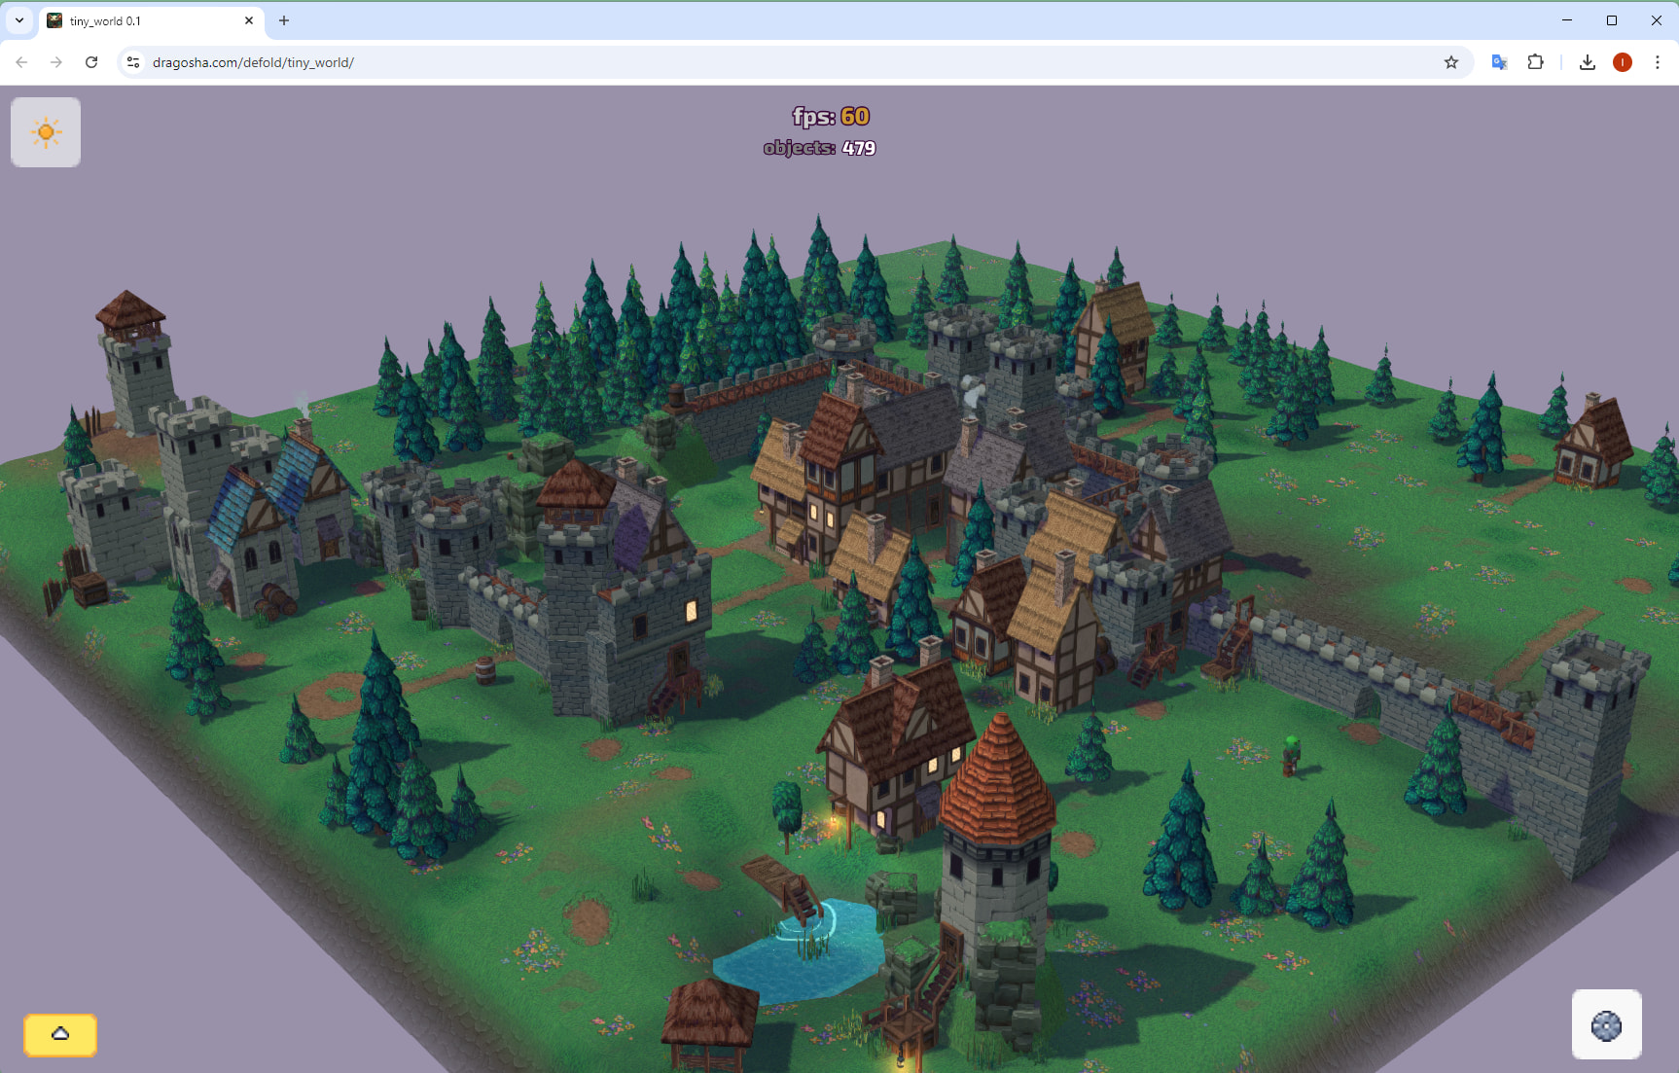This screenshot has height=1073, width=1679.
Task: Open the Google Translate icon
Action: pyautogui.click(x=1499, y=62)
